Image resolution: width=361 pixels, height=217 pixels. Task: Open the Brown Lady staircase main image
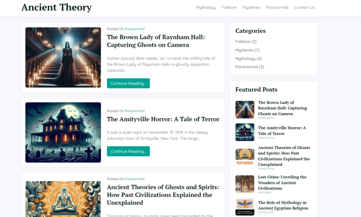(63, 57)
